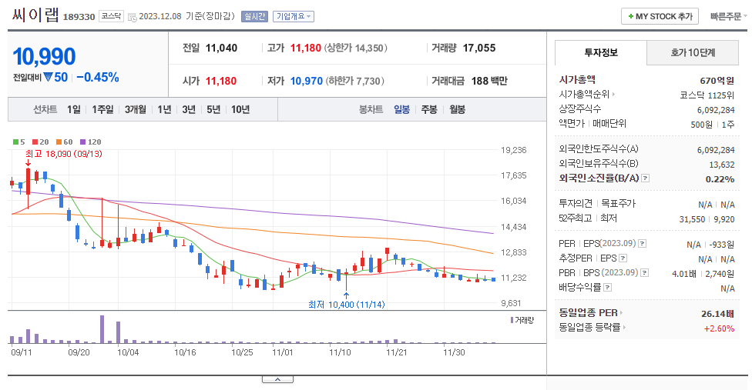The height and width of the screenshot is (390, 752).
Task: Select the 3년 line chart period
Action: point(189,109)
